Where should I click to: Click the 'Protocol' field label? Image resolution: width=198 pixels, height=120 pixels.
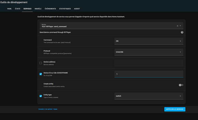pos(47,51)
